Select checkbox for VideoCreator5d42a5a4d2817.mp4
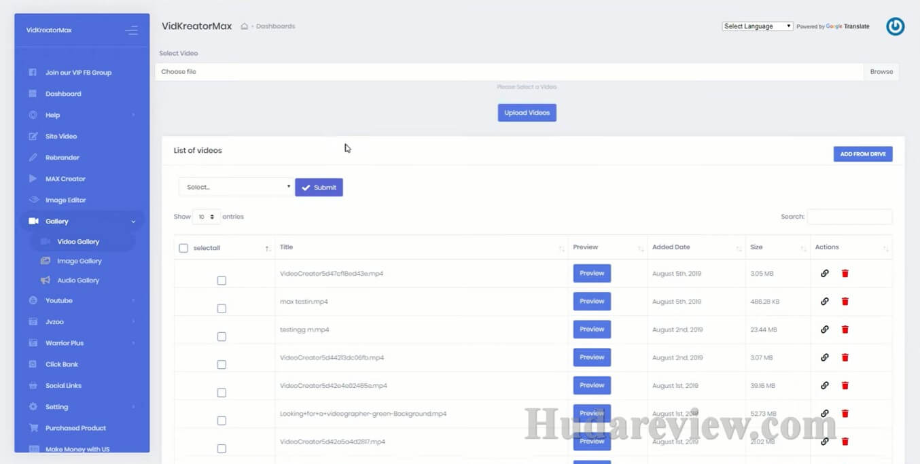 point(222,449)
